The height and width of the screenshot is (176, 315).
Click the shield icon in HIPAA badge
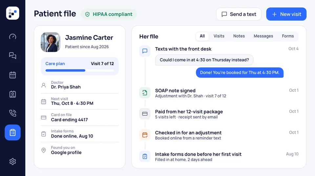87,14
